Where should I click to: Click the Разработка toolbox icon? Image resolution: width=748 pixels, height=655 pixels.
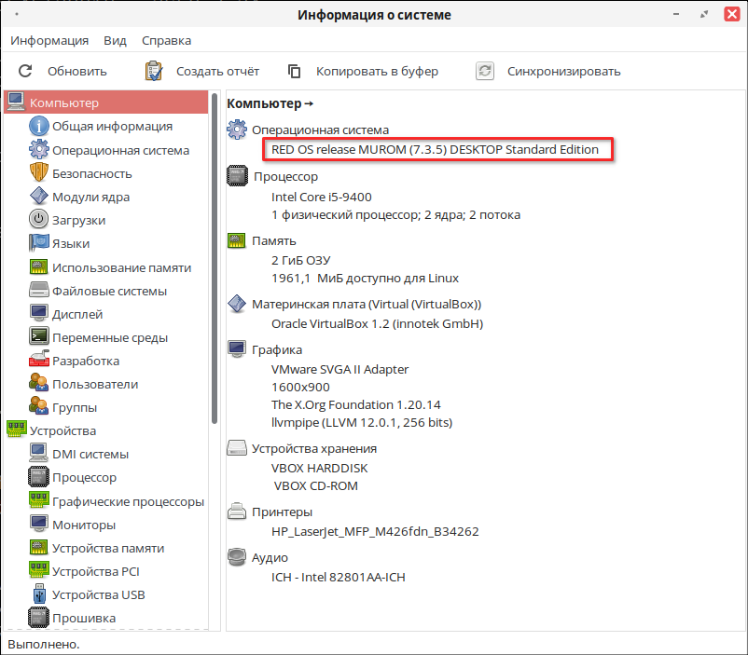point(38,360)
